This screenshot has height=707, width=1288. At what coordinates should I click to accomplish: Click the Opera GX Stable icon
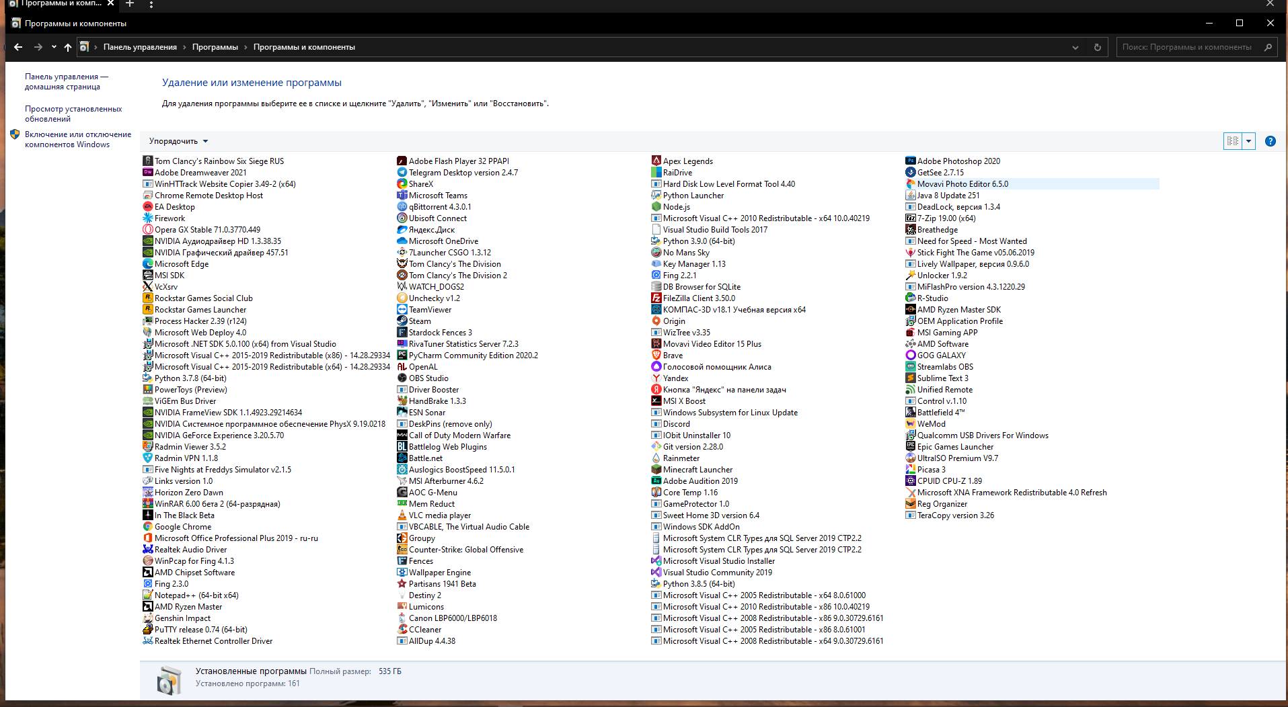coord(148,230)
